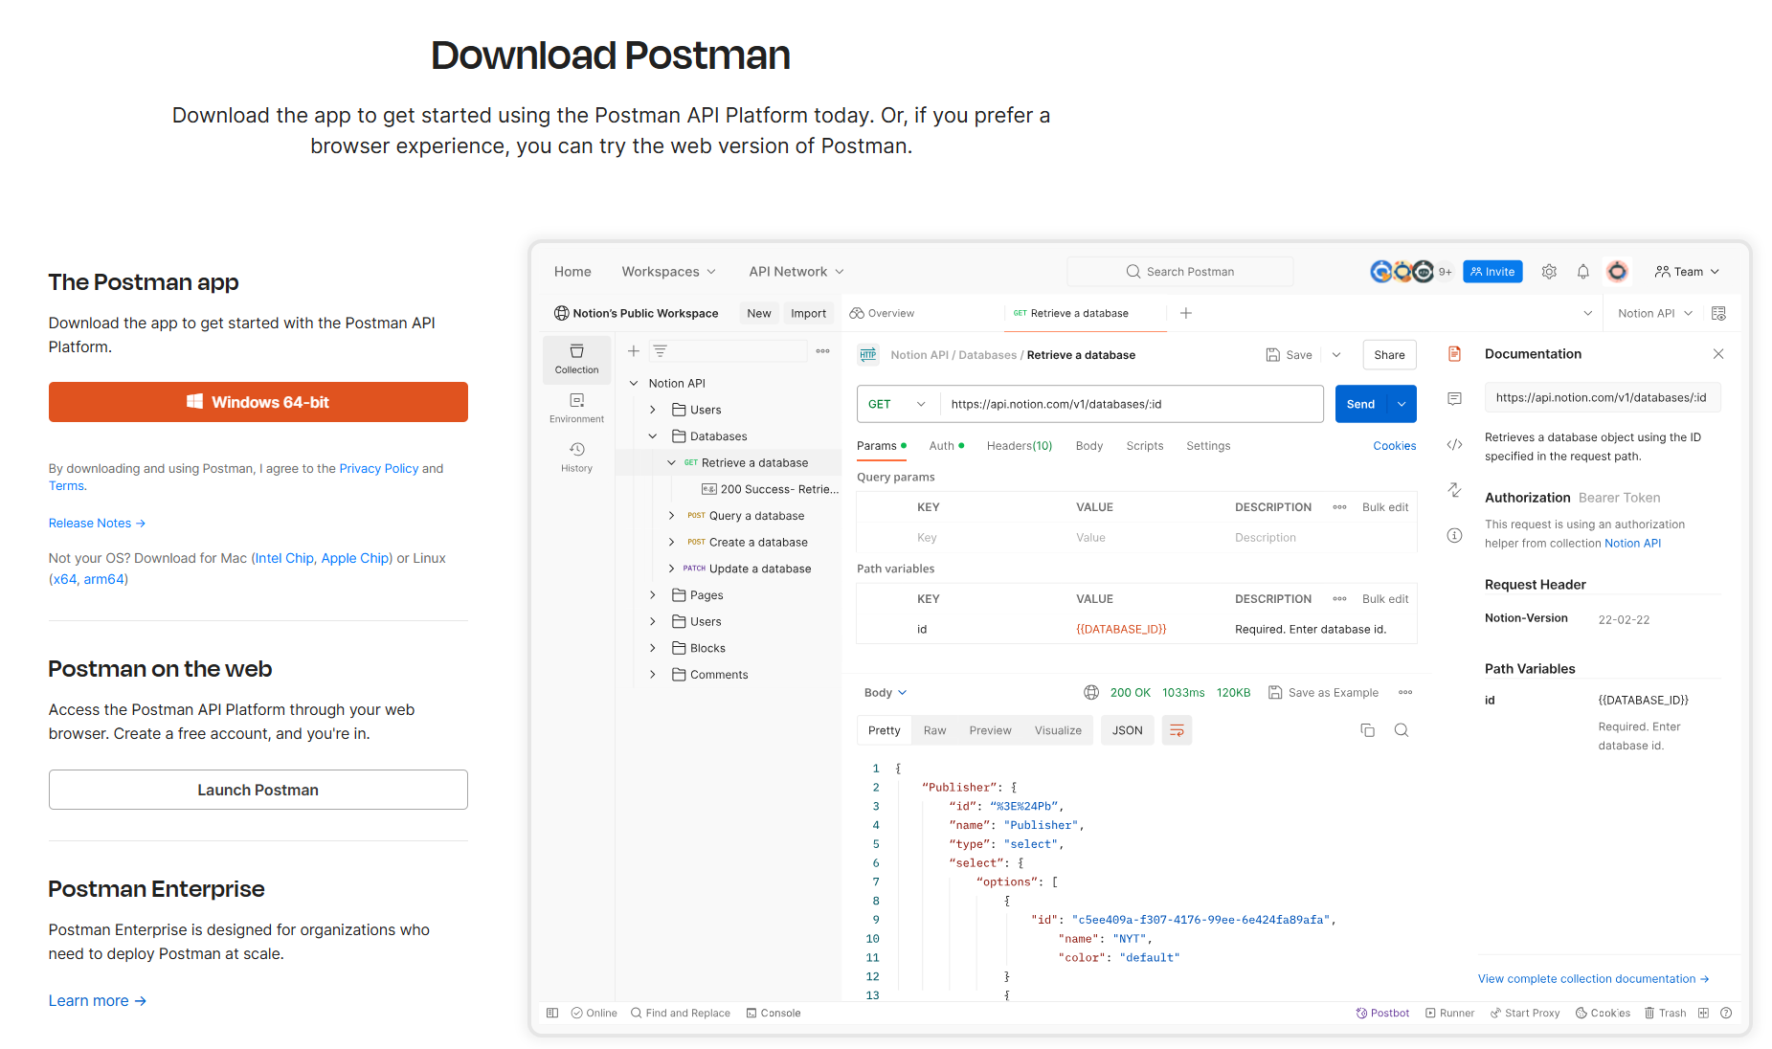The image size is (1772, 1049).
Task: Click the Documentation page icon in right rail
Action: click(1454, 354)
